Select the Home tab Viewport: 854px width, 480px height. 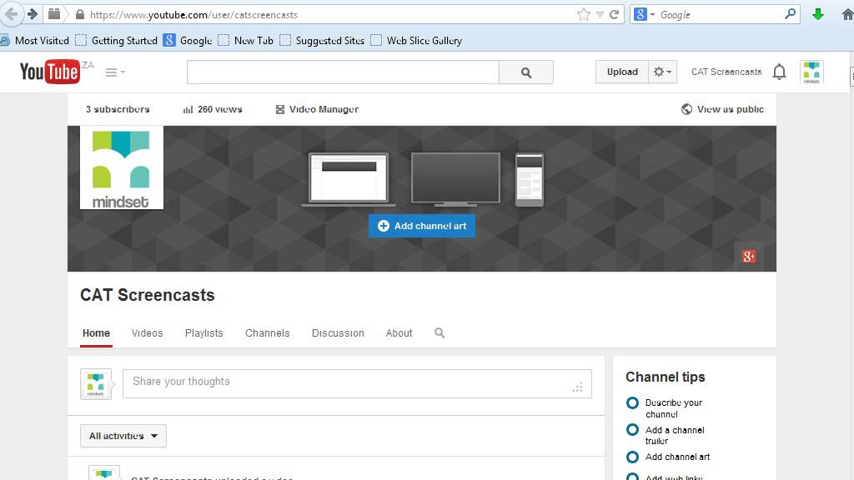click(x=97, y=333)
